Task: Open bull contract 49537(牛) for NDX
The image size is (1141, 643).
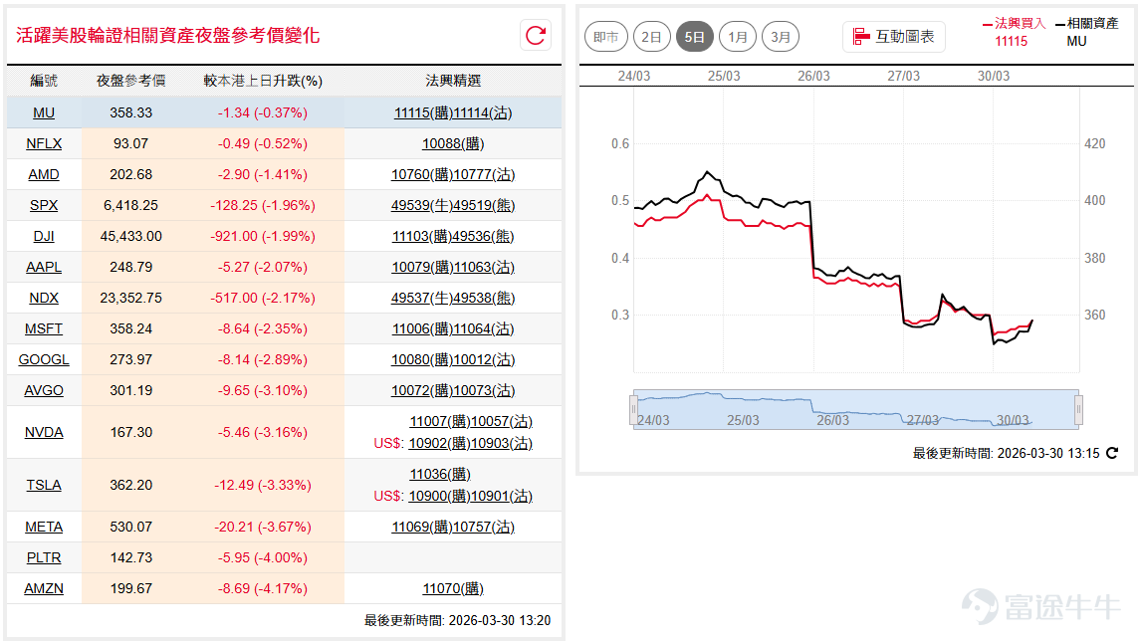Action: (x=421, y=298)
